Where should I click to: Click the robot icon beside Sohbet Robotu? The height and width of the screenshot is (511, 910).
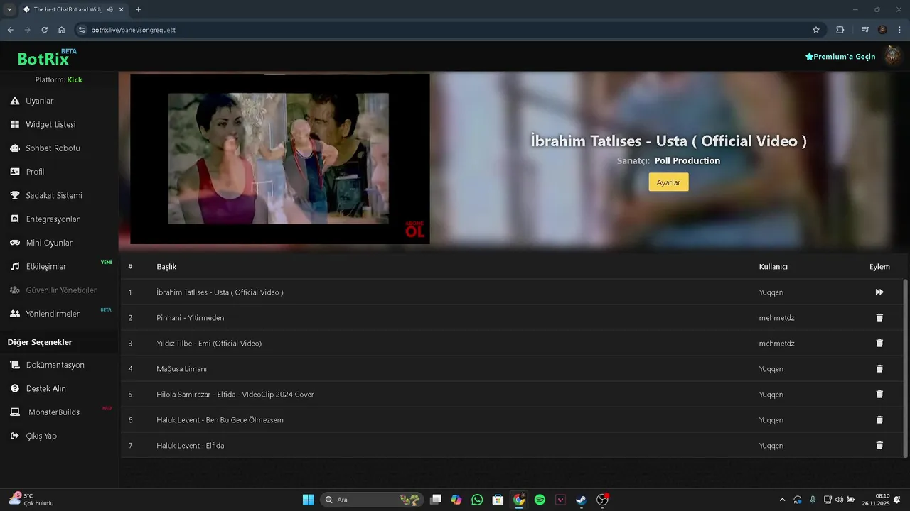tap(14, 148)
